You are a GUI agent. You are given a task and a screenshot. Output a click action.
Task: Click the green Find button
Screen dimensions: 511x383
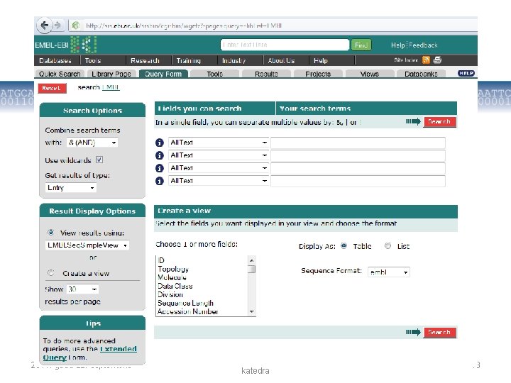coord(361,45)
